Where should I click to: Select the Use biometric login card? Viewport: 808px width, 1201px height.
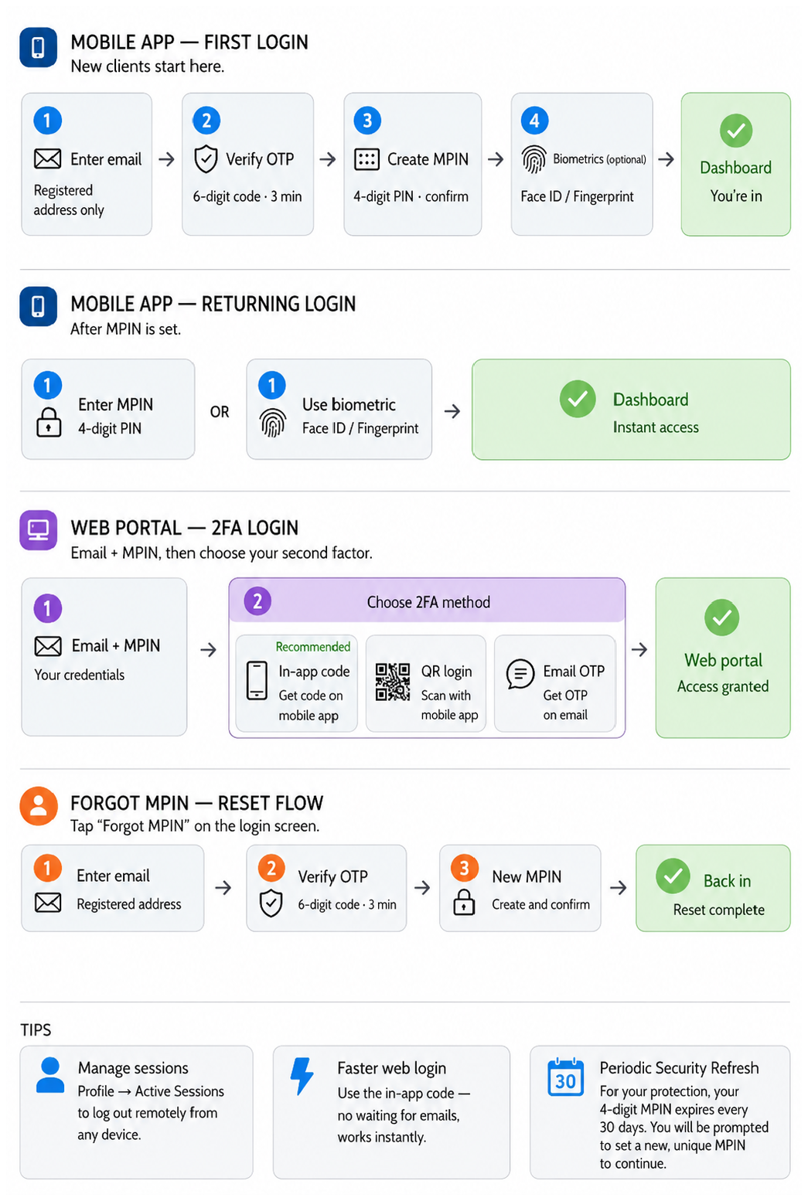(x=339, y=409)
